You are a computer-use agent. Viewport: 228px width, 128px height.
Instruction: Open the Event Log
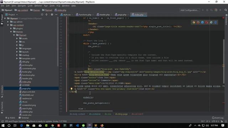coord(218,118)
